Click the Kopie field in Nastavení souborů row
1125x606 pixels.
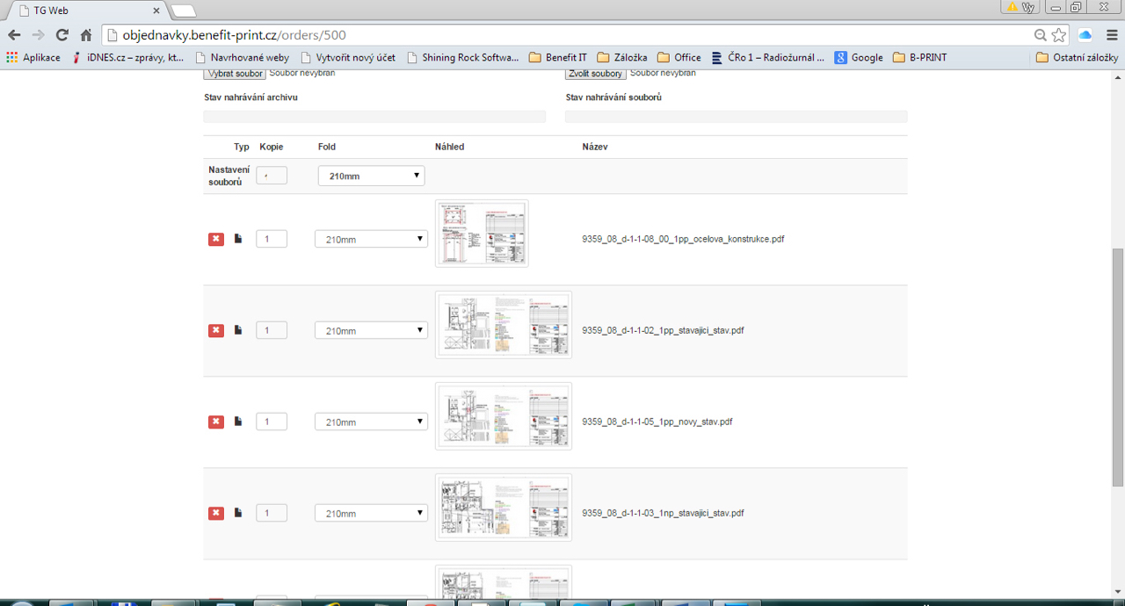[272, 176]
